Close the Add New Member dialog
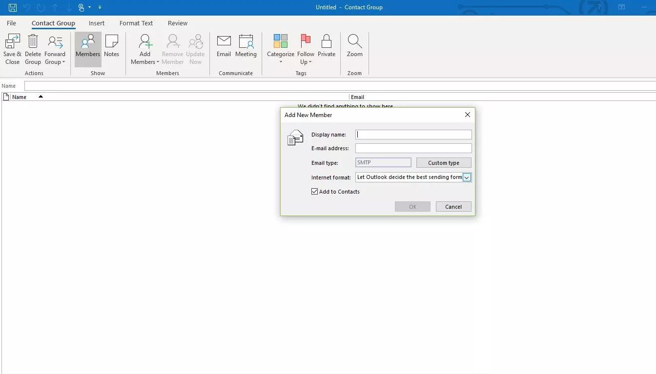The height and width of the screenshot is (374, 656). tap(468, 115)
